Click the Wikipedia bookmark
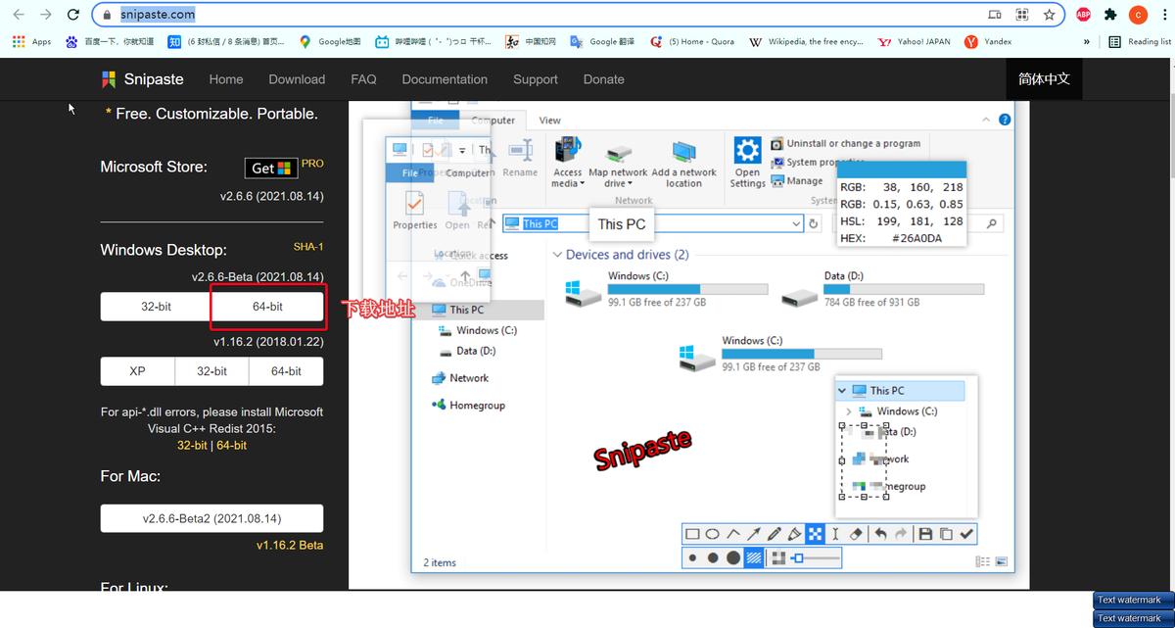Image resolution: width=1175 pixels, height=628 pixels. [806, 42]
